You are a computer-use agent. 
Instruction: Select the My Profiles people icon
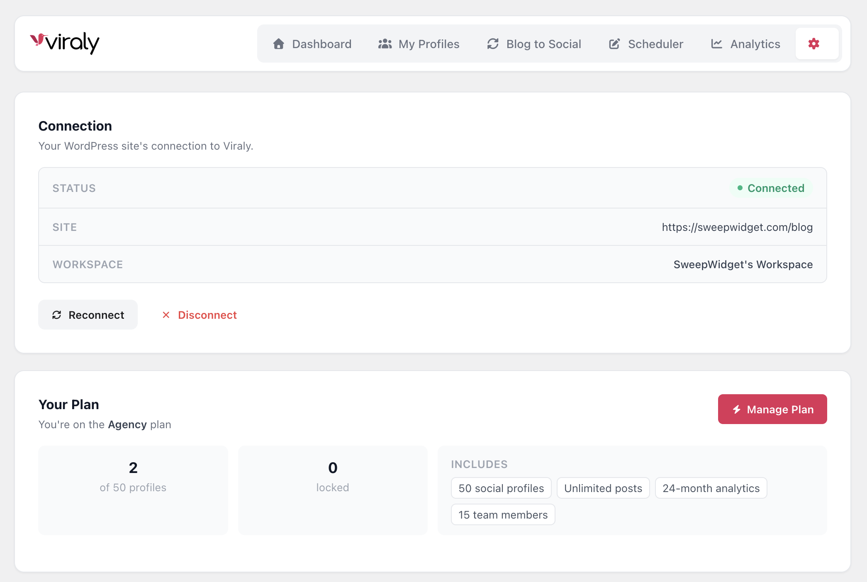pyautogui.click(x=384, y=44)
